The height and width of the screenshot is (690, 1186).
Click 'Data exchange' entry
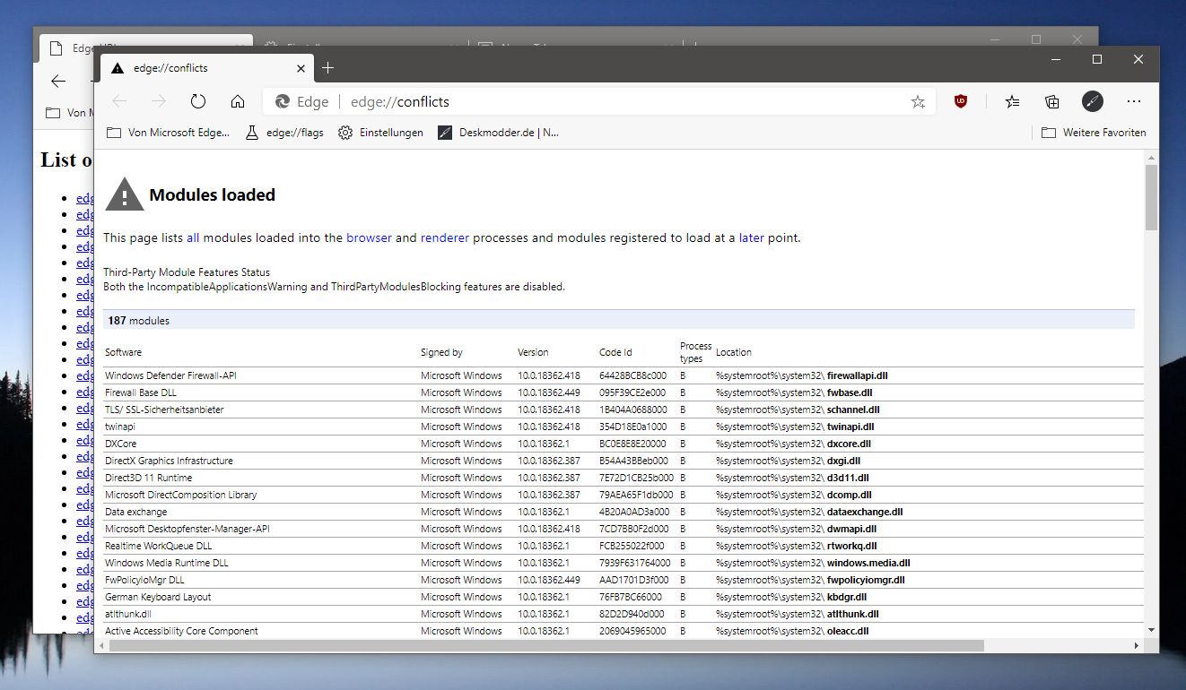coord(135,512)
